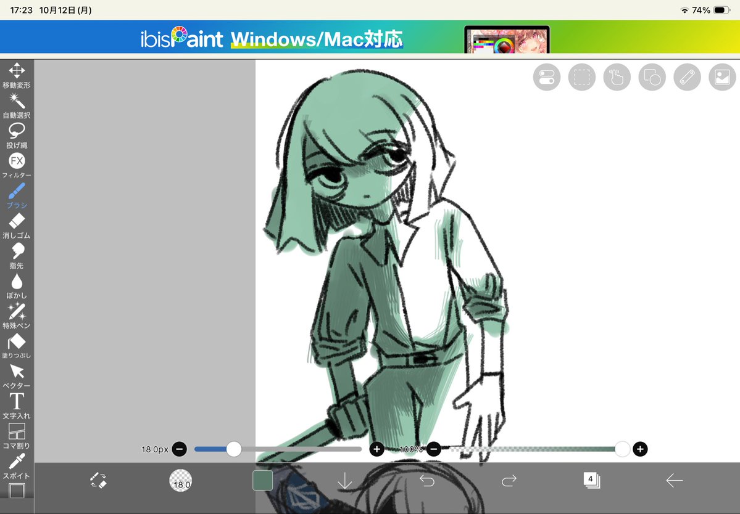Tap the back arrow to exit canvas
This screenshot has height=514, width=740.
[x=675, y=481]
